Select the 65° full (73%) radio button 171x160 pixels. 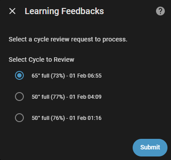coord(19,75)
